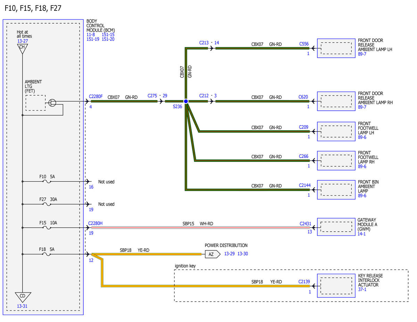Click the "Not used" label beside pin 16

(x=106, y=182)
